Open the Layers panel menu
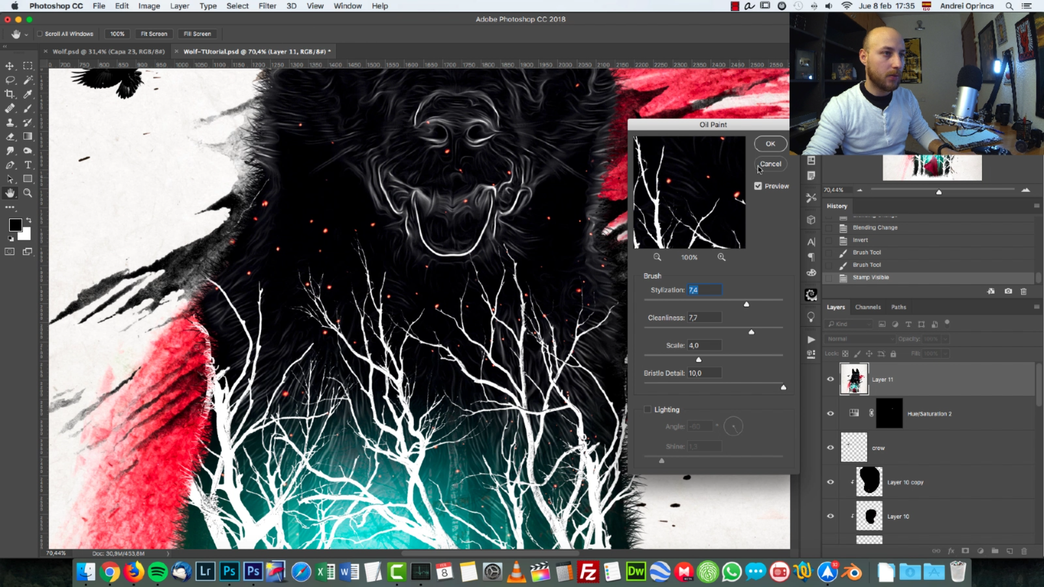The height and width of the screenshot is (587, 1044). [x=1036, y=307]
